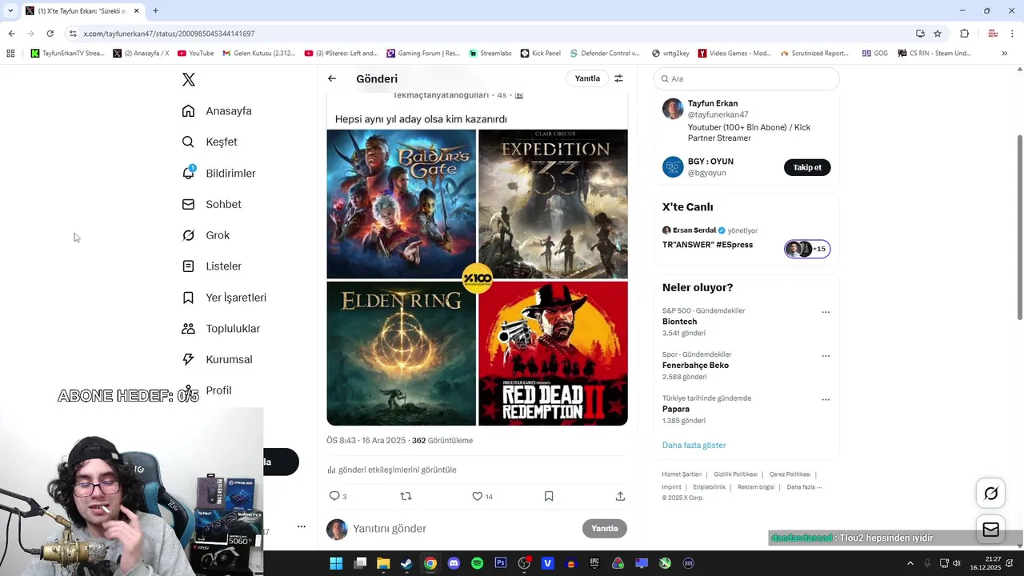Image resolution: width=1024 pixels, height=576 pixels.
Task: Follow BGY : OYUN with Takip et
Action: pos(807,167)
